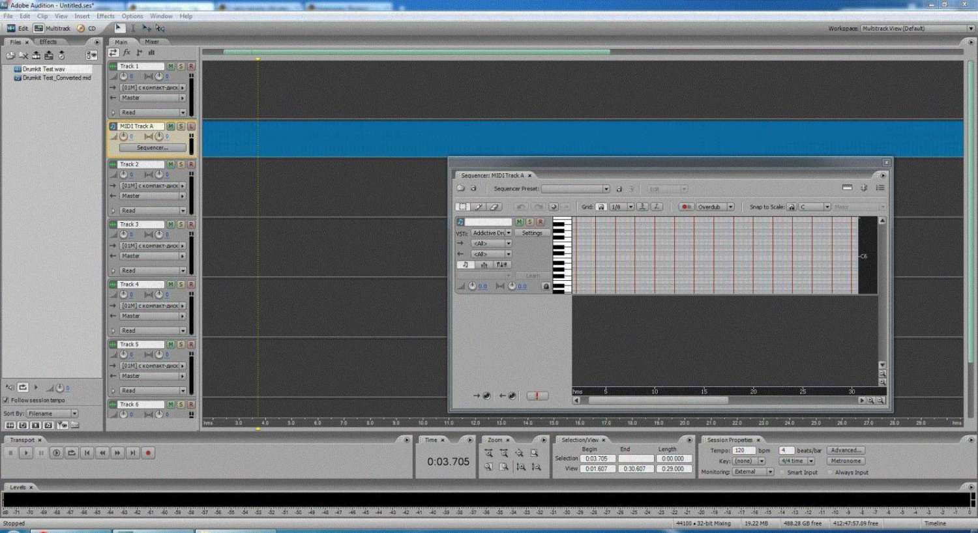Switch to the Effects tab
The image size is (978, 533).
point(48,42)
